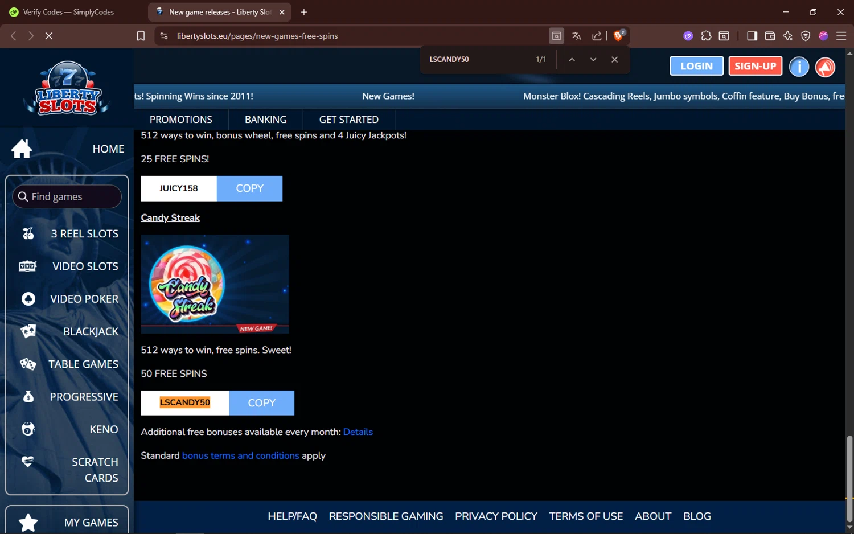
Task: Open Responsible Gaming footer link
Action: point(386,516)
